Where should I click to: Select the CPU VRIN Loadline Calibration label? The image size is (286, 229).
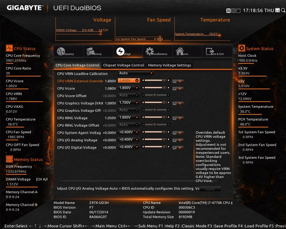point(82,74)
